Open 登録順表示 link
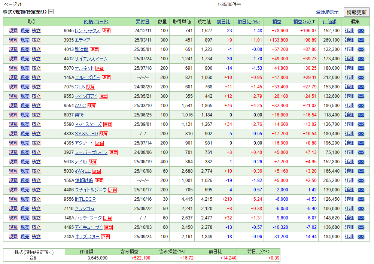This screenshot has width=374, height=264. pos(327,12)
